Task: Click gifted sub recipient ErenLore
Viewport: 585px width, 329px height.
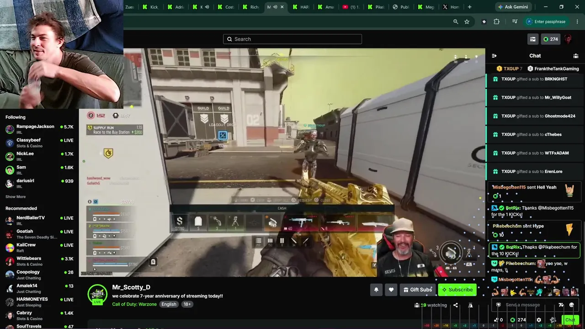Action: pos(553,171)
